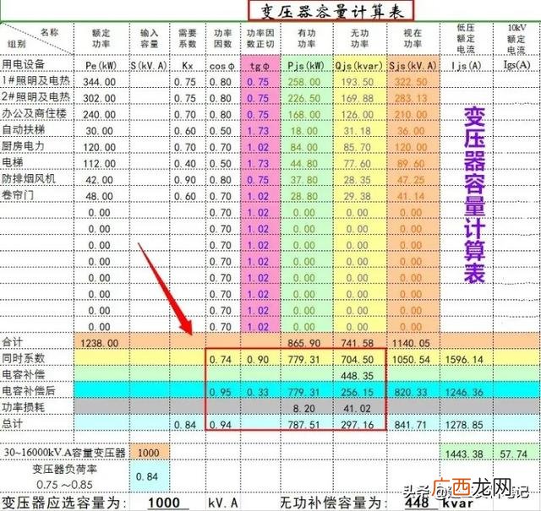Viewport: 541px width, 511px height.
Task: Select the 输入容量 column header
Action: [149, 38]
